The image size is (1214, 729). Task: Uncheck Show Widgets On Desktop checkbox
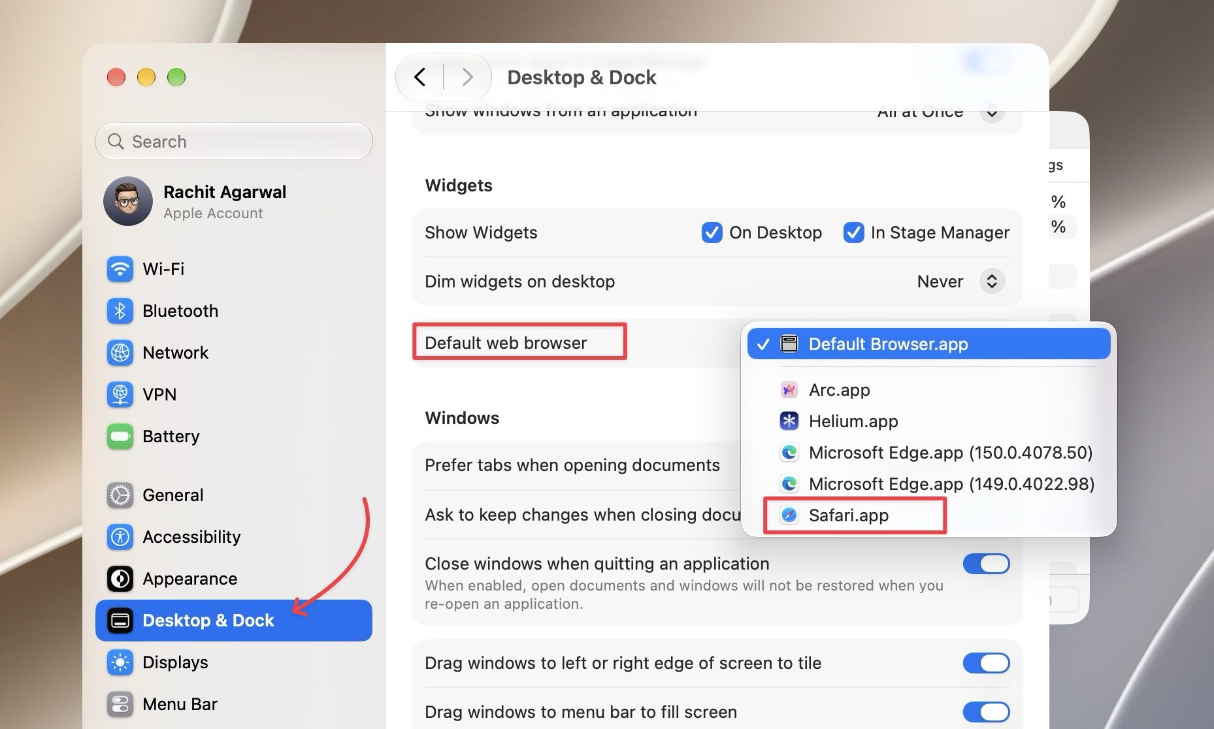pyautogui.click(x=712, y=233)
